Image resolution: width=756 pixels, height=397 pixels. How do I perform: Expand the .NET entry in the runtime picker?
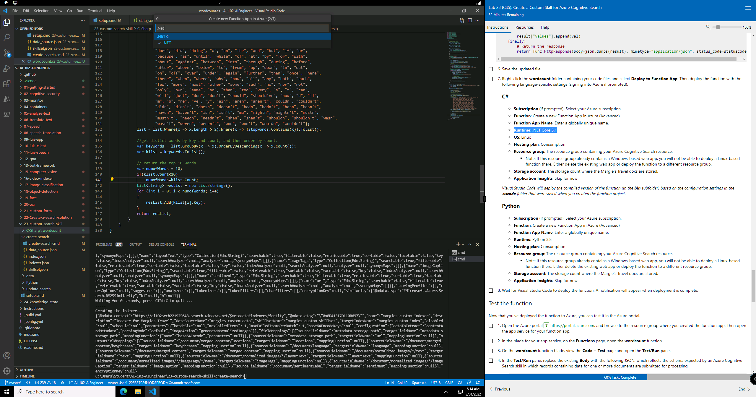coord(159,43)
